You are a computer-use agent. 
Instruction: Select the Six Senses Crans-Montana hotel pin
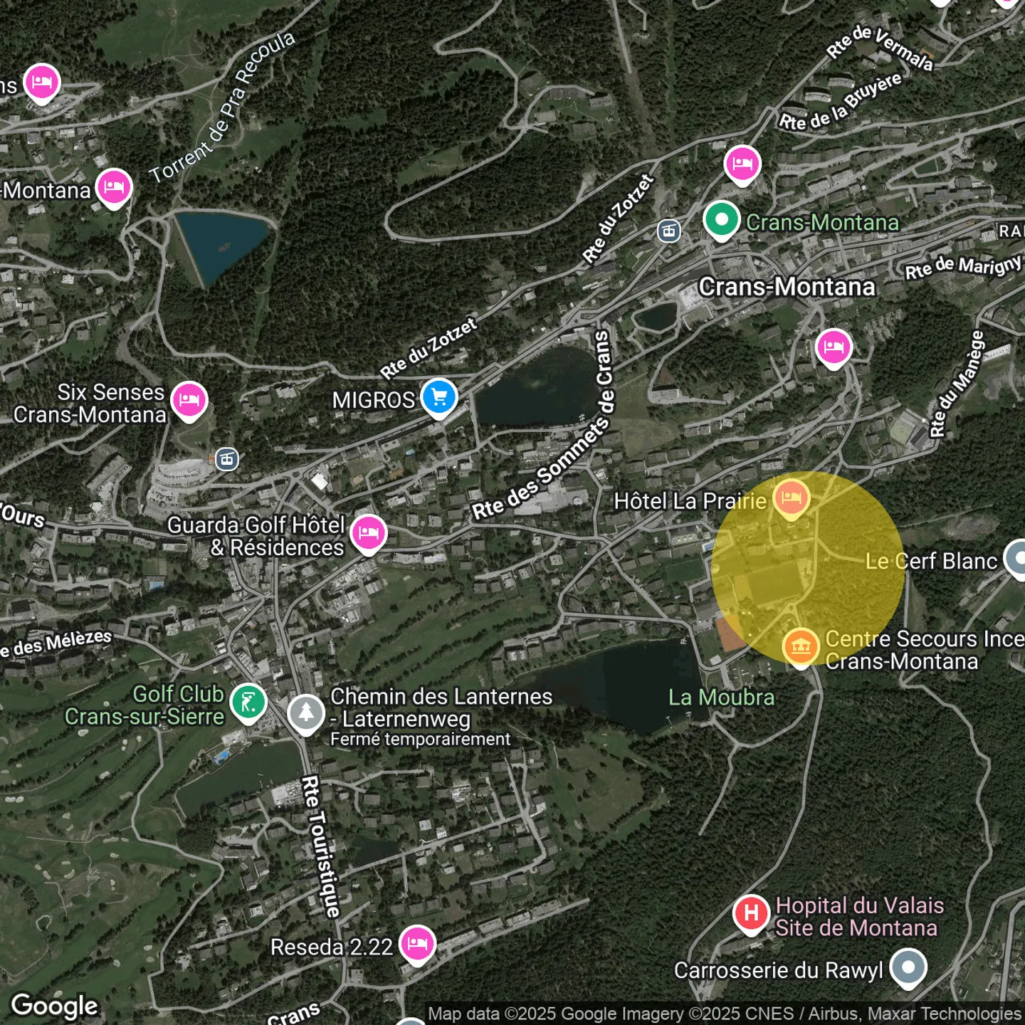[189, 400]
